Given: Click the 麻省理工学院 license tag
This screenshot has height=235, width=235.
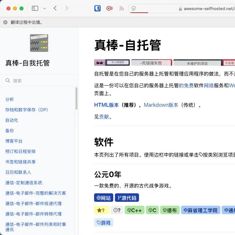Looking at the screenshot, I should click(x=200, y=210).
